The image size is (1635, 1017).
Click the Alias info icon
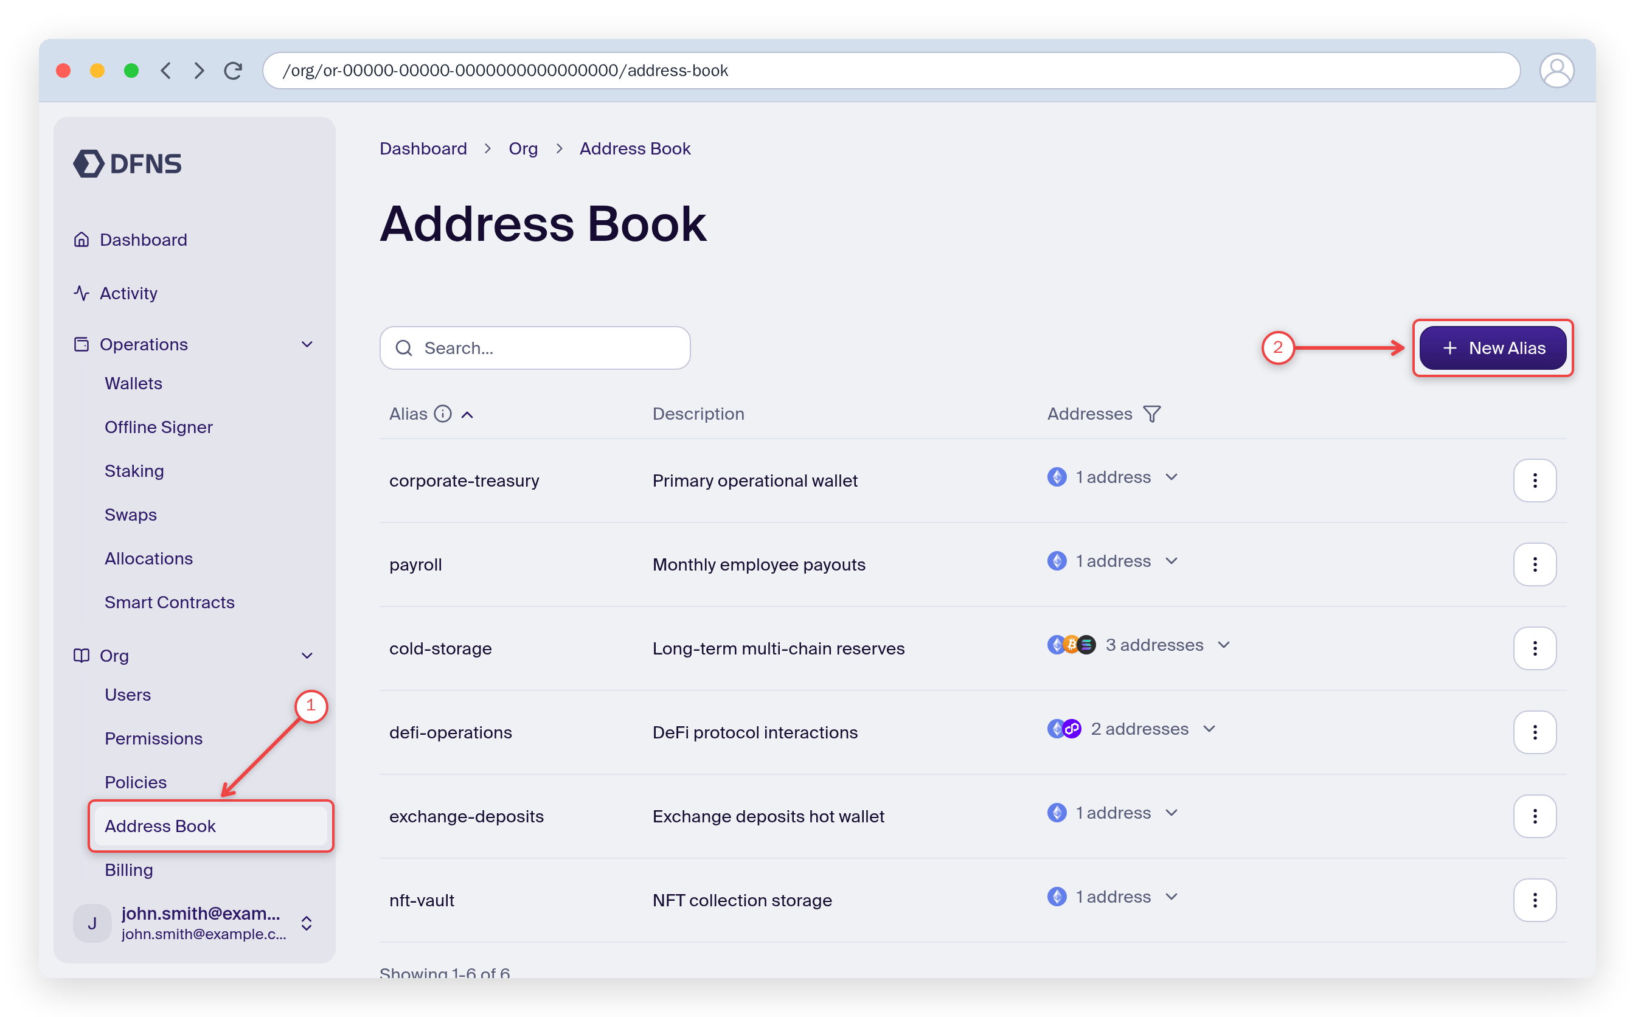click(443, 414)
